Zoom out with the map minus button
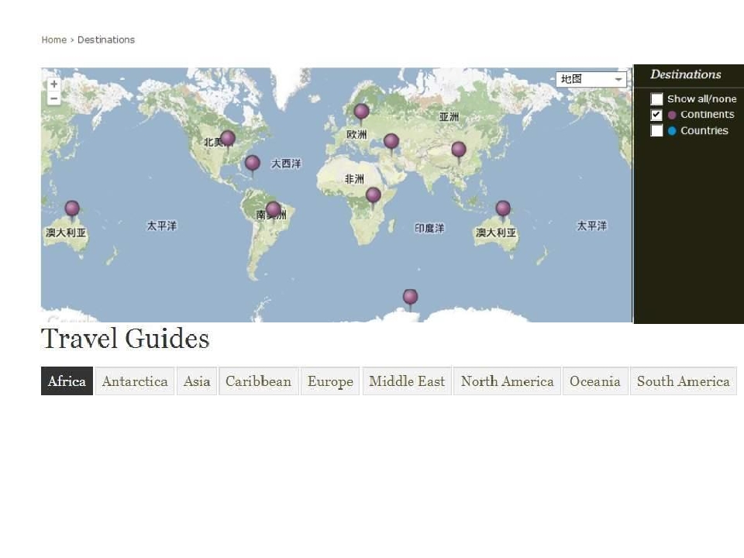 pyautogui.click(x=53, y=98)
